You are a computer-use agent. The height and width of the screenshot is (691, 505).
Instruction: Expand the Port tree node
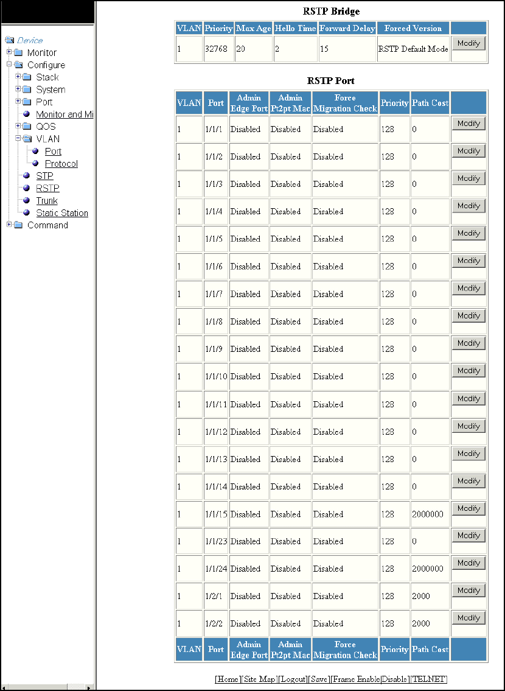pos(18,101)
